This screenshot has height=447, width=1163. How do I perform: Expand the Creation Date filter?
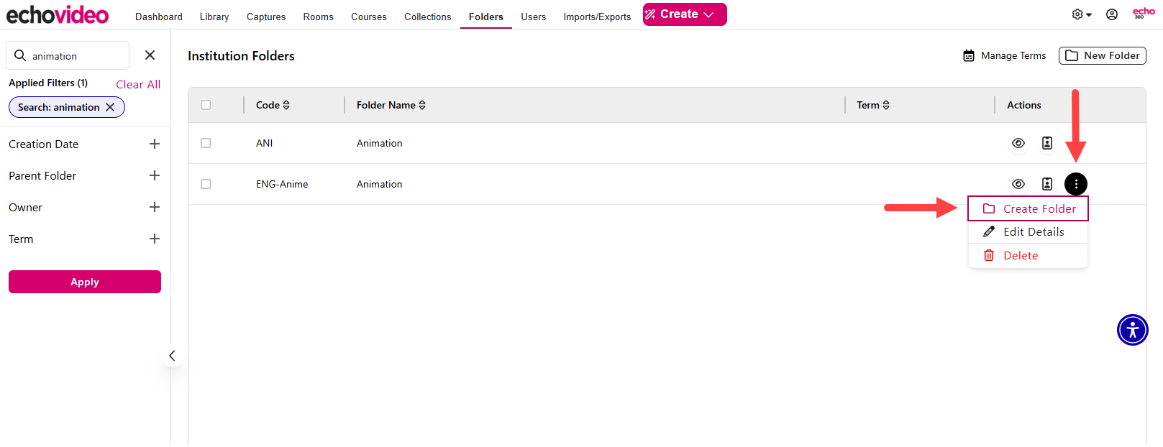coord(155,144)
